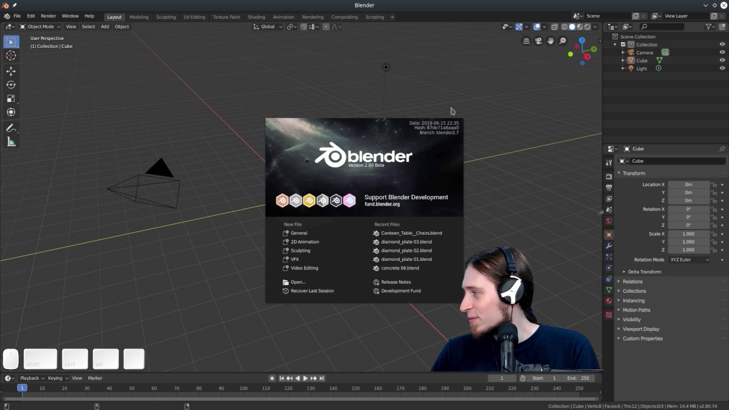Select the Transform tool

[x=11, y=112]
